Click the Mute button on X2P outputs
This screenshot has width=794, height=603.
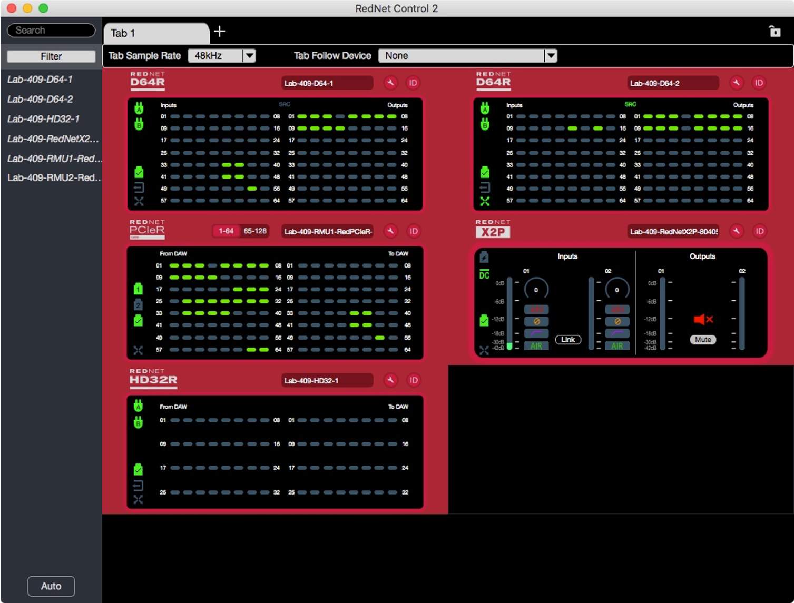click(x=702, y=339)
